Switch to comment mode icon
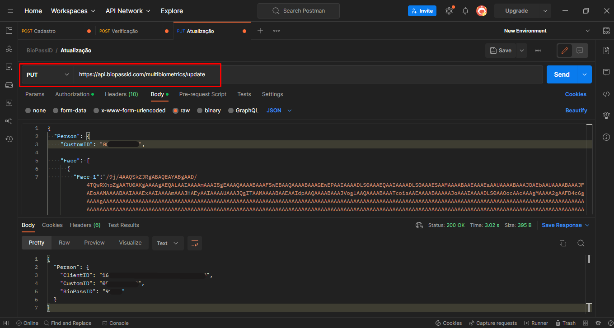614x328 pixels. tap(580, 51)
